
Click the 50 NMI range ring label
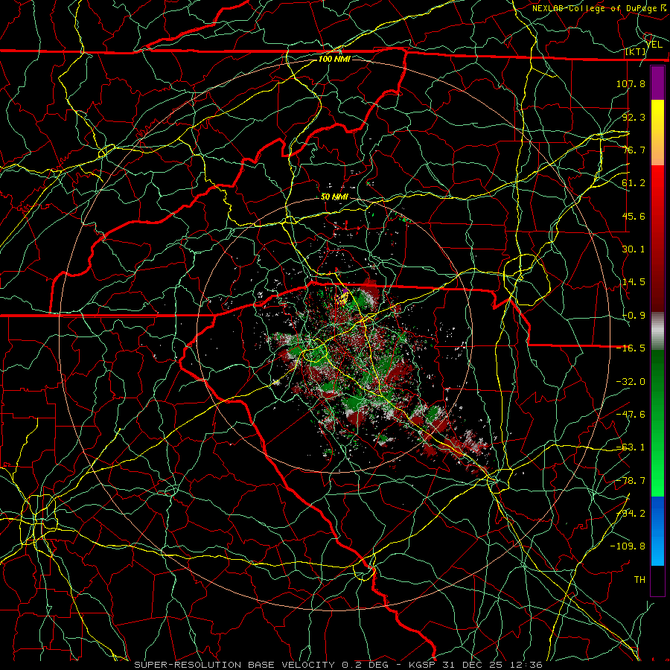pyautogui.click(x=334, y=197)
